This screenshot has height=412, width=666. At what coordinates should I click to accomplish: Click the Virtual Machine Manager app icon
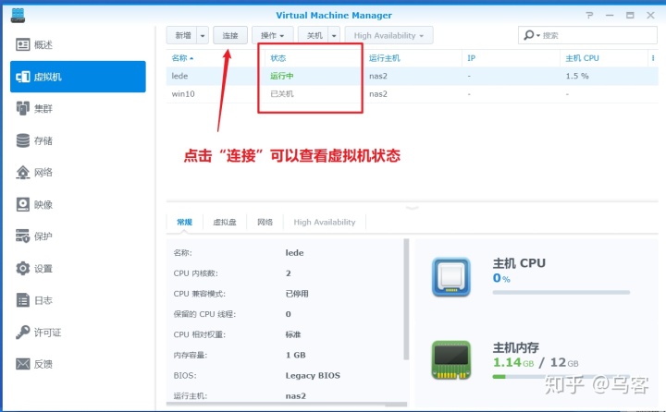point(18,16)
